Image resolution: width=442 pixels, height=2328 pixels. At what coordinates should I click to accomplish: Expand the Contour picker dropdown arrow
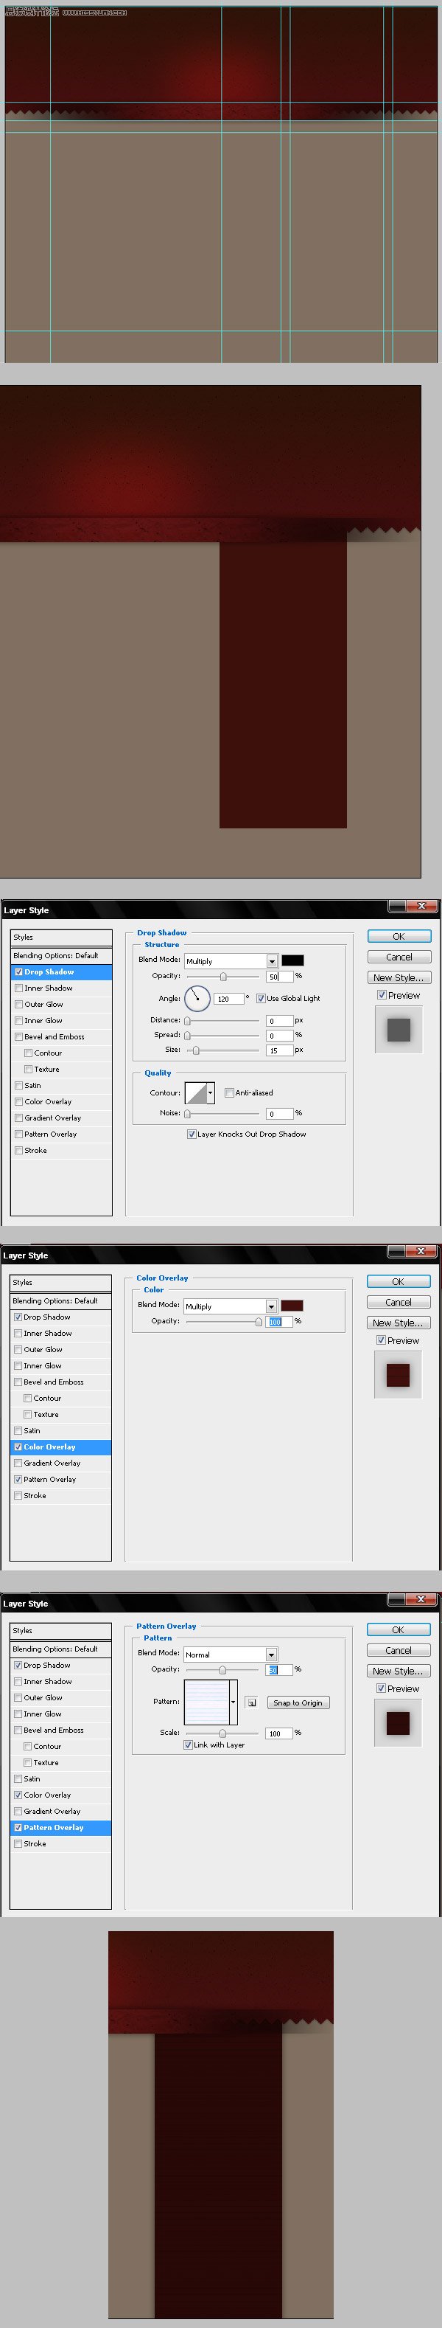click(210, 1092)
